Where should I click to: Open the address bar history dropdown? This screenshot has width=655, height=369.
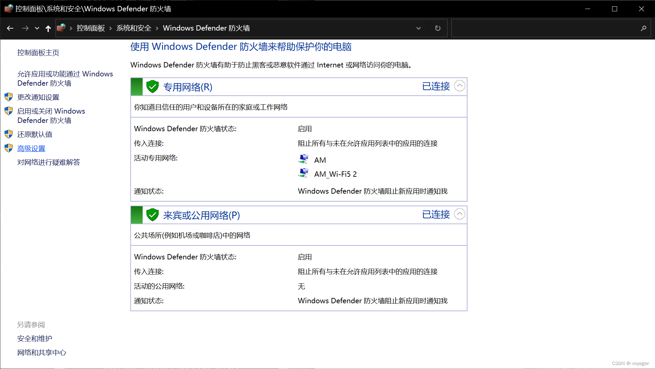(418, 28)
